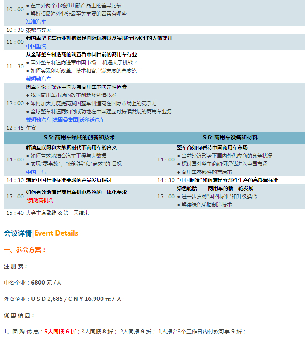
Task: Click the red 5人同报 6 折 discount text
Action: coord(60,332)
